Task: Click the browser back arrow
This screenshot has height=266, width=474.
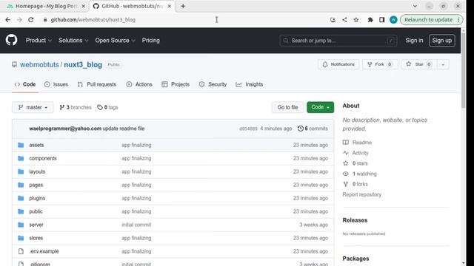Action: pyautogui.click(x=8, y=20)
